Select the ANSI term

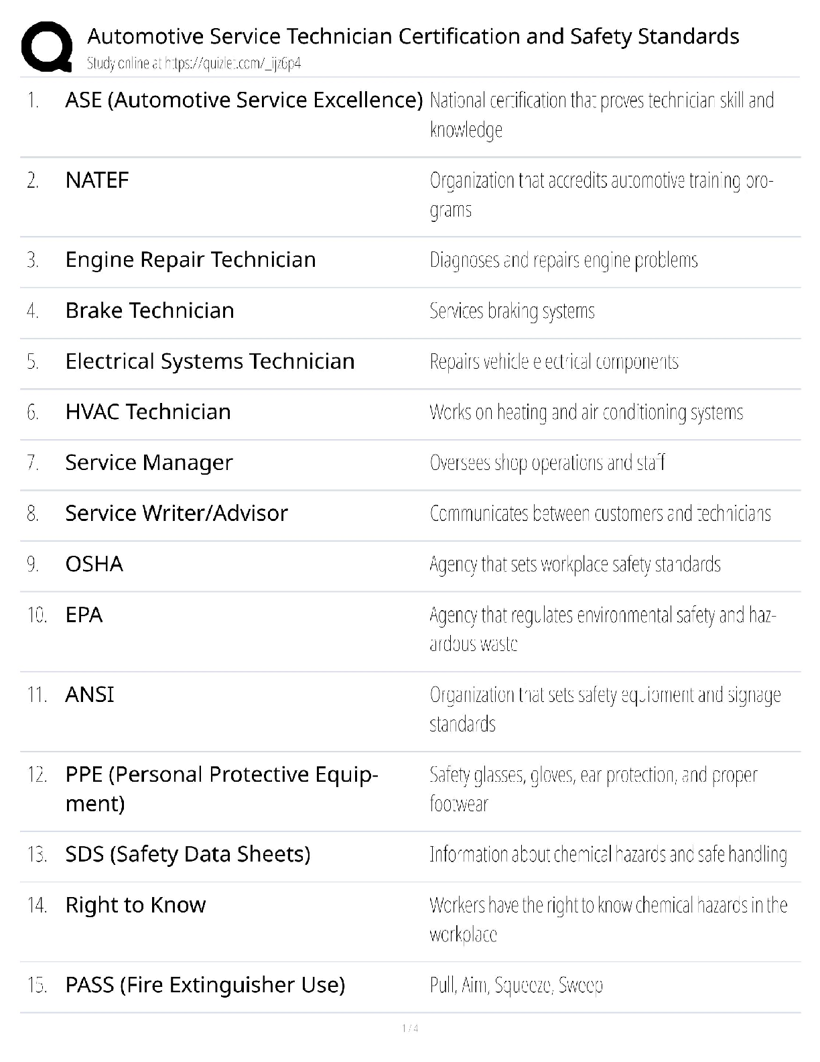[x=89, y=695]
